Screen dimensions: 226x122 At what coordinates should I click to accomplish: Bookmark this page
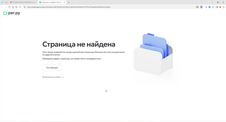20,7
